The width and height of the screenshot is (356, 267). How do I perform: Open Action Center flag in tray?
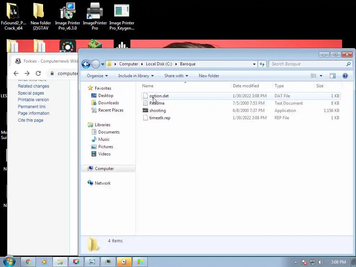click(304, 262)
